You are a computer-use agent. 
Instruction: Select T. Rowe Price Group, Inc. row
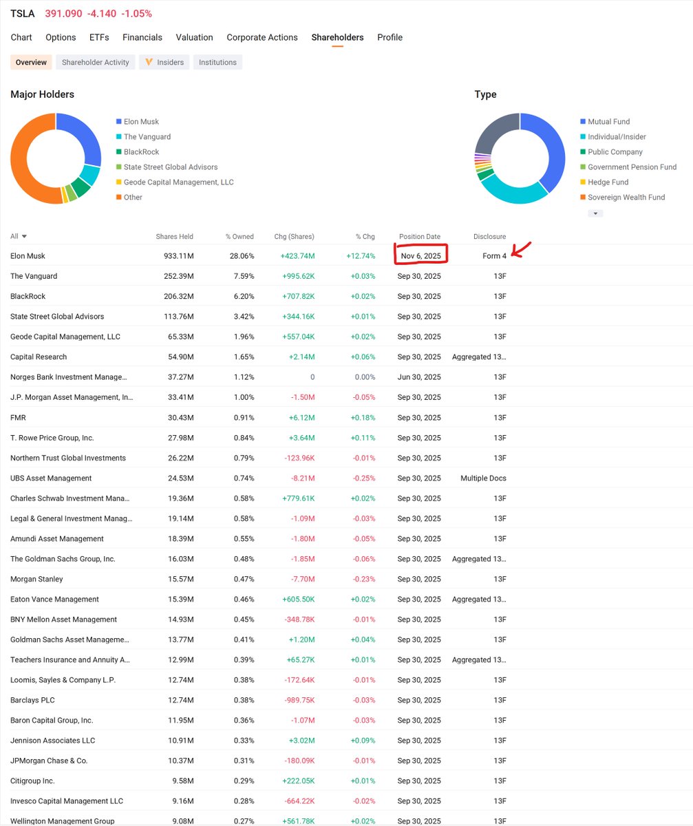pos(346,438)
